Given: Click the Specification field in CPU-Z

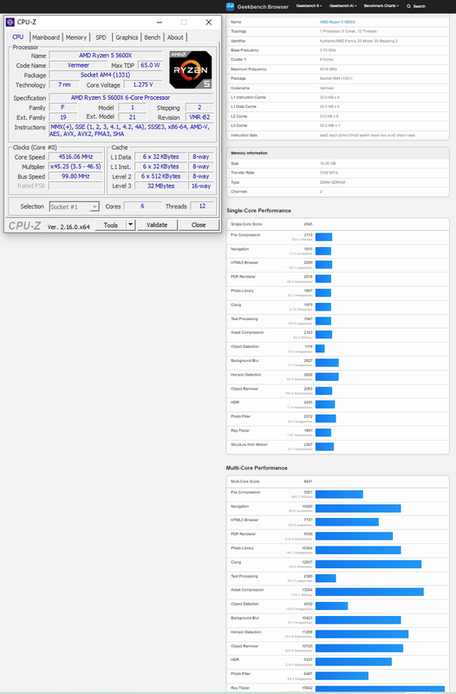Looking at the screenshot, I should pos(132,97).
